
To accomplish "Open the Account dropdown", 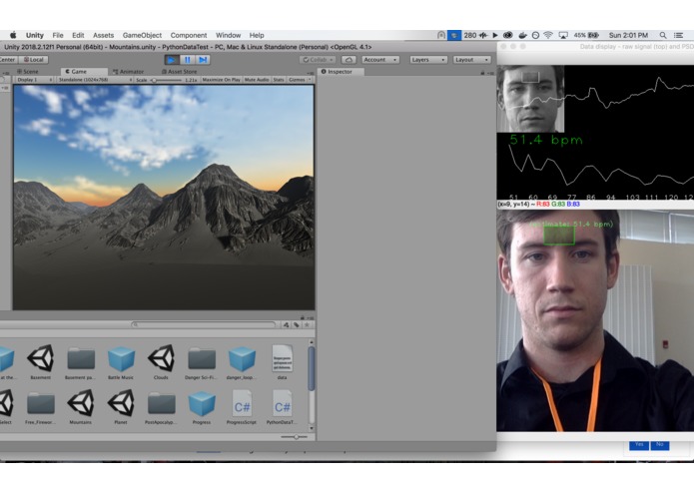I will 380,60.
